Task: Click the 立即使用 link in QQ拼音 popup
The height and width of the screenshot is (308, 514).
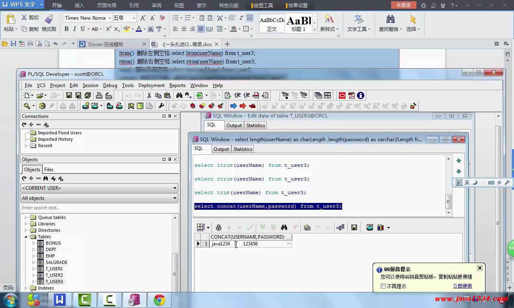Action: (x=462, y=286)
